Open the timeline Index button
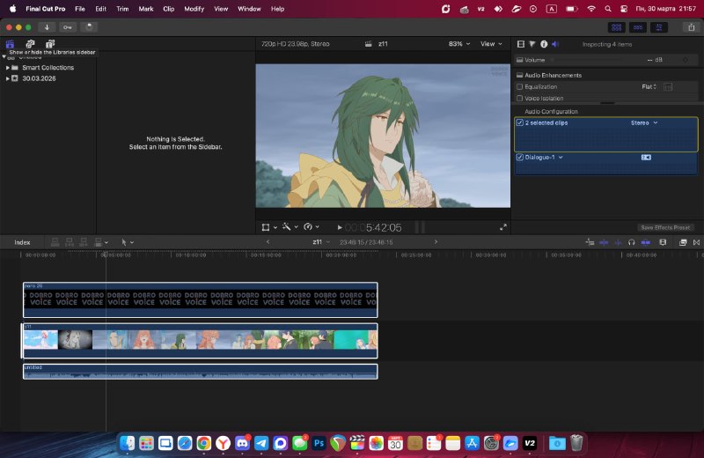The image size is (704, 458). click(x=22, y=242)
